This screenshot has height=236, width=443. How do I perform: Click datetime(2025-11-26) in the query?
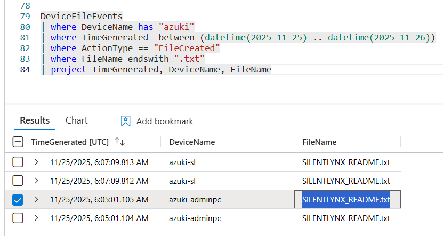click(x=379, y=37)
